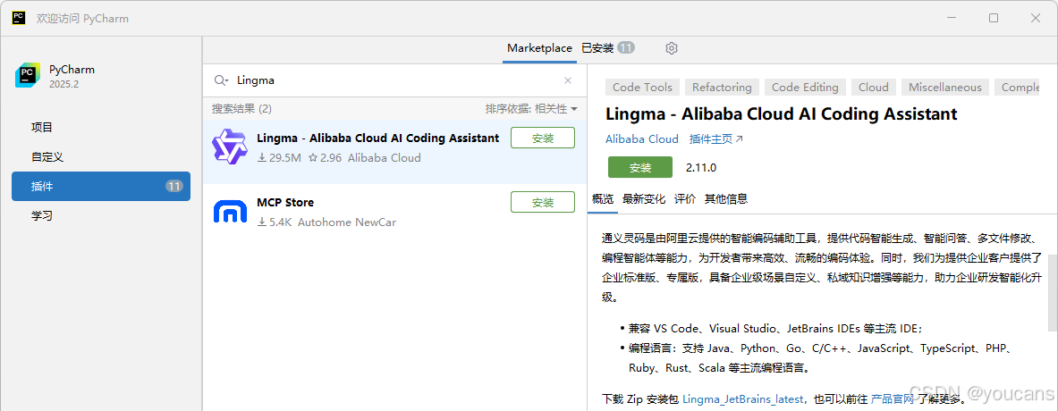Click the search magnifier icon
The image size is (1058, 411).
coord(221,80)
